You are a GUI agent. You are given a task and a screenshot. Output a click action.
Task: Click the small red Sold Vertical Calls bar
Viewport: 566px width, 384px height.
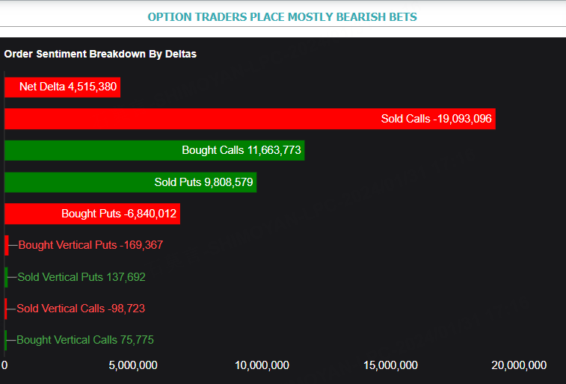click(x=6, y=309)
